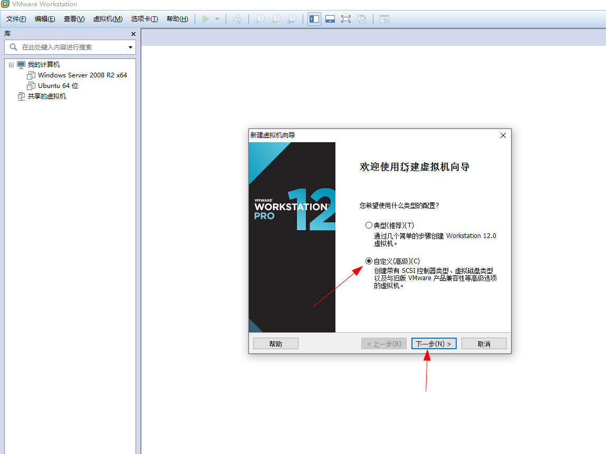Image resolution: width=606 pixels, height=454 pixels.
Task: Open the 虚拟机(M) menu
Action: coord(108,19)
